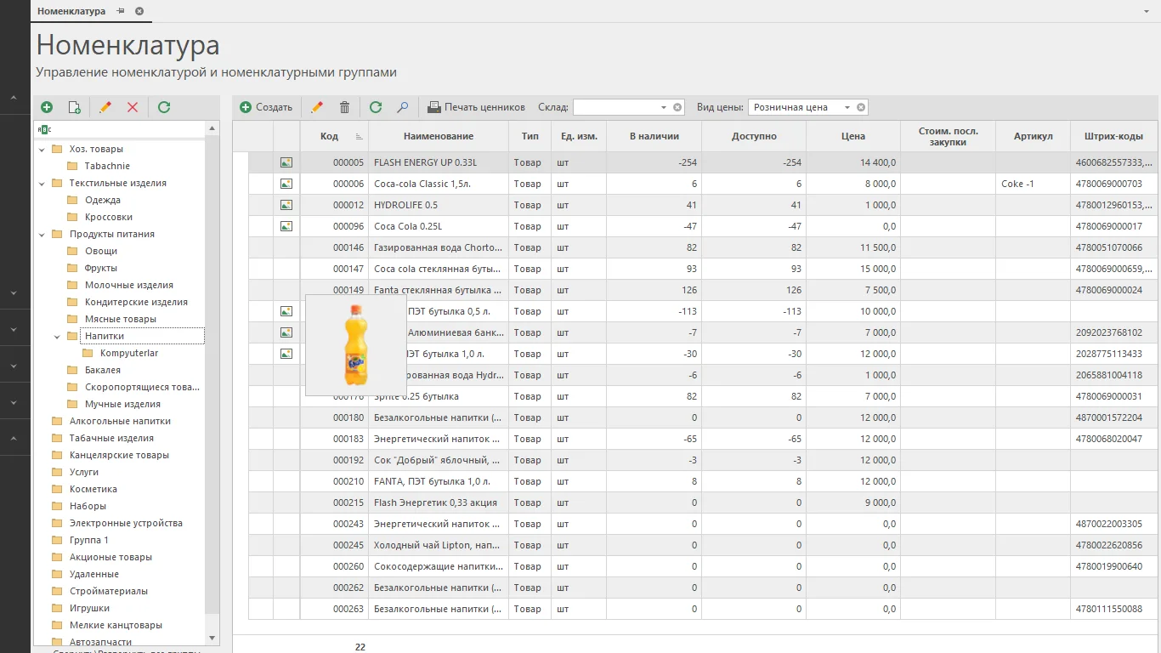Collapse the Продукты питания group
The height and width of the screenshot is (653, 1161).
click(x=42, y=234)
